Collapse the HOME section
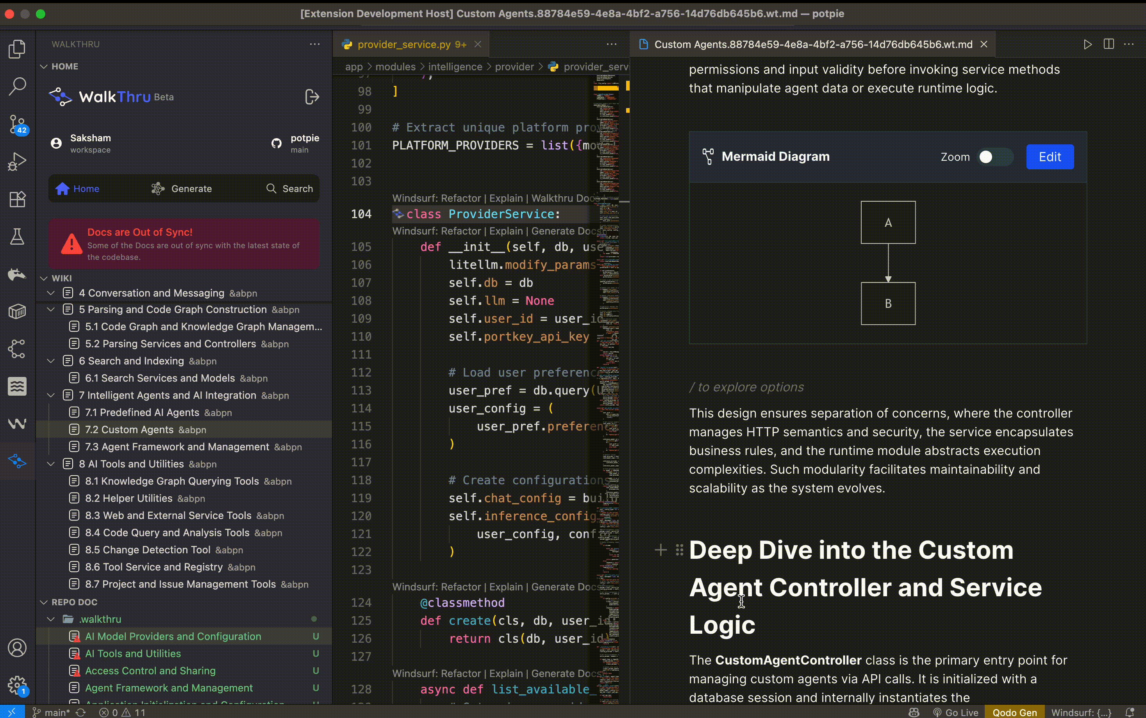 click(44, 66)
